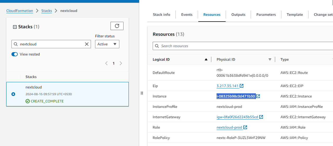Toggle the View nested switch
The image size is (333, 146).
coord(15,54)
